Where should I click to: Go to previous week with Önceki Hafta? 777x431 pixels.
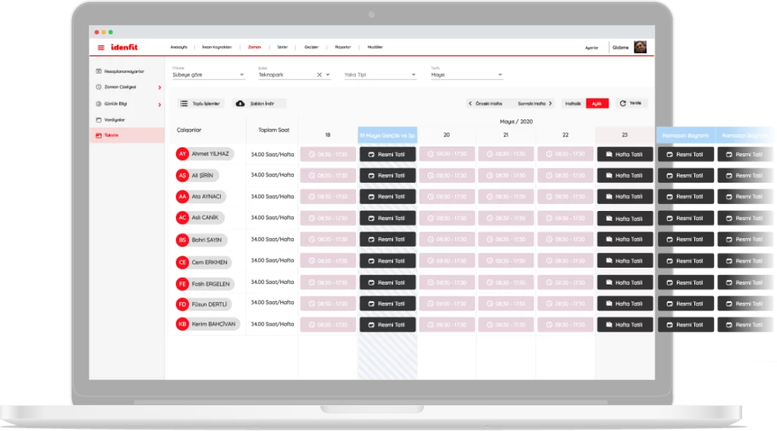coord(486,103)
